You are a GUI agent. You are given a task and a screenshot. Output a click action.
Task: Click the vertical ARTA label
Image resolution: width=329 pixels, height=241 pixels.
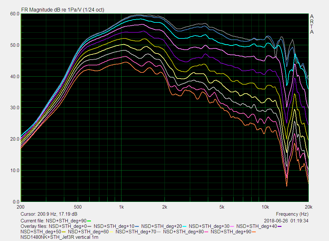[x=312, y=24]
